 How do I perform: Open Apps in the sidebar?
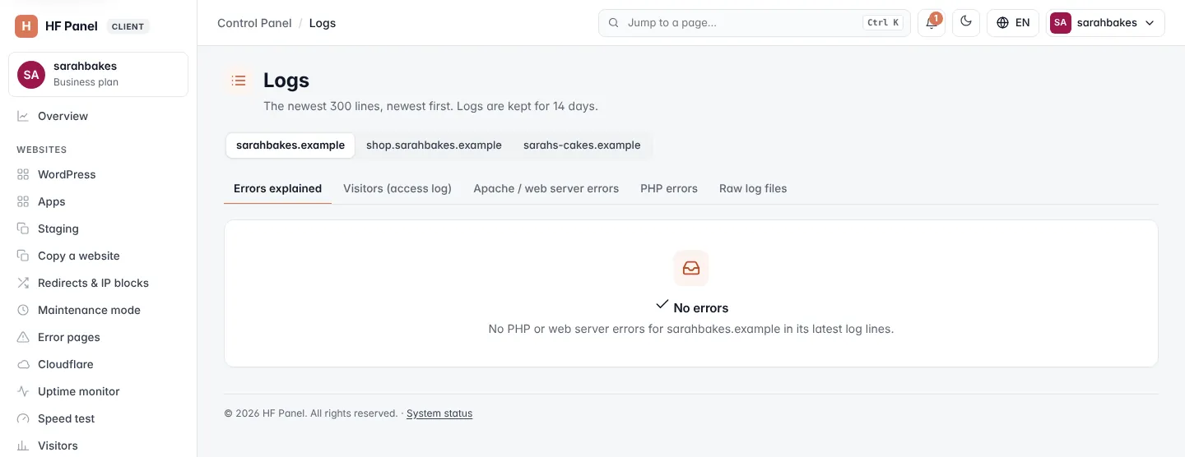tap(99, 201)
